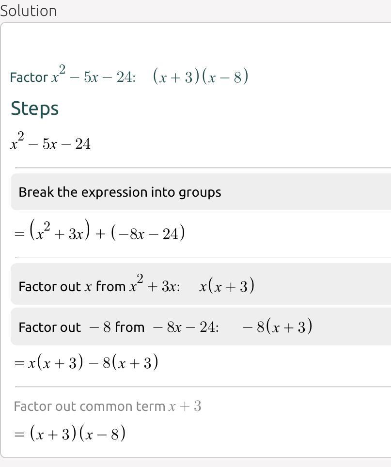Expand 'Break the expression into groups' step
This screenshot has width=391, height=467.
[120, 192]
